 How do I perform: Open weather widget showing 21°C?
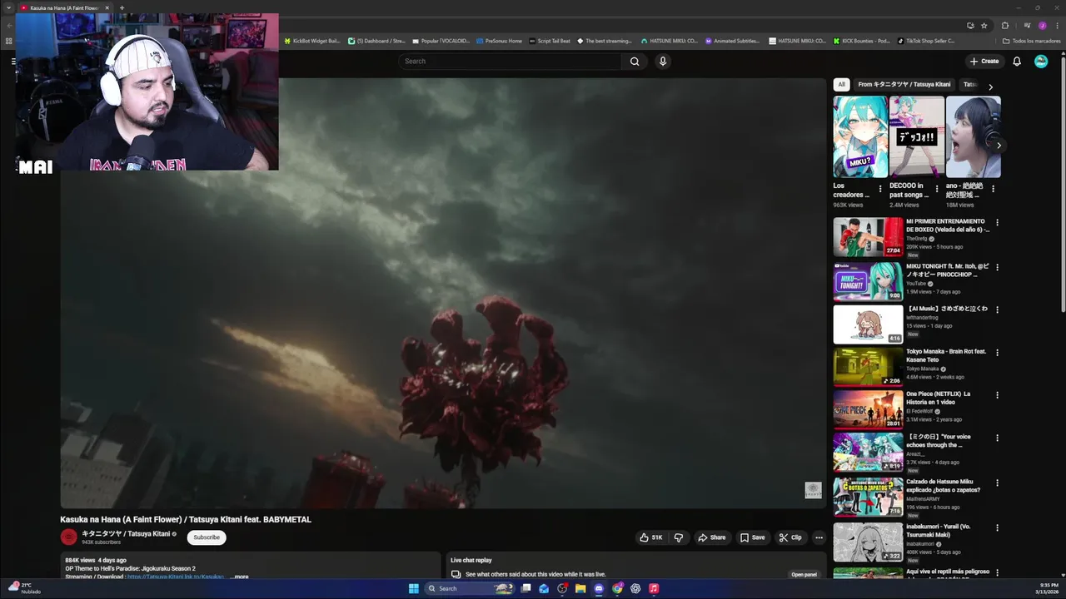(23, 588)
